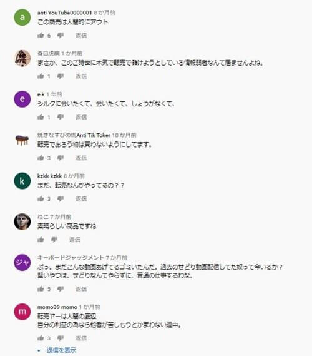
Task: Dislike the anti YouTube0000001 comment
Action: coord(61,36)
